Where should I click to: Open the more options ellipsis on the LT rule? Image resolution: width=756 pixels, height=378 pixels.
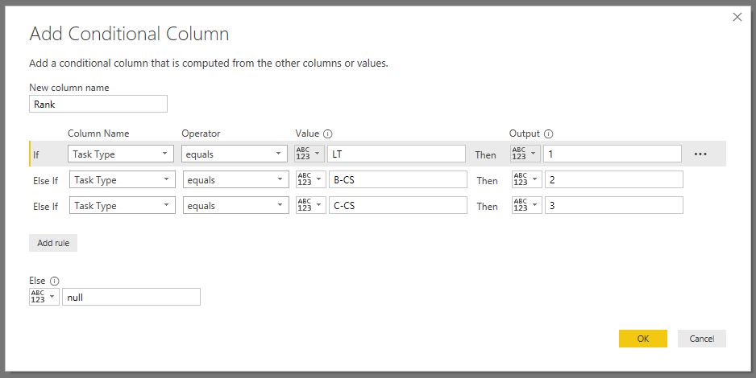click(x=700, y=154)
